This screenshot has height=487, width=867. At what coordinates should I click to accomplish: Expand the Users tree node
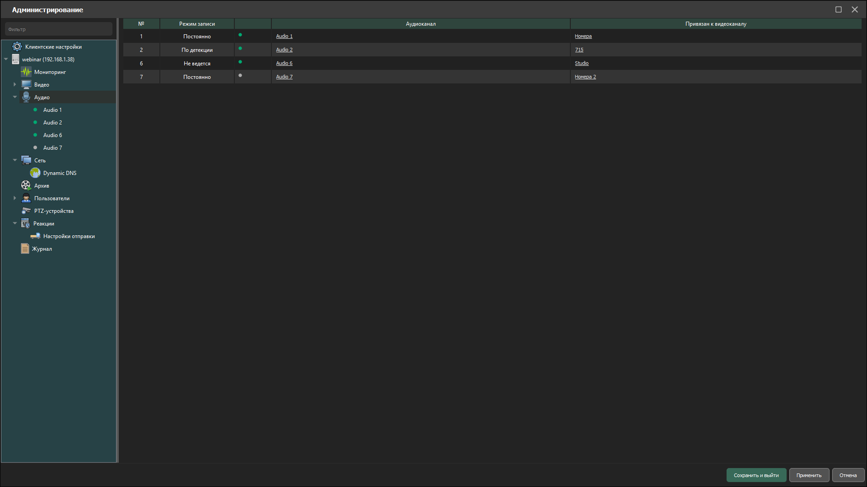pyautogui.click(x=14, y=198)
